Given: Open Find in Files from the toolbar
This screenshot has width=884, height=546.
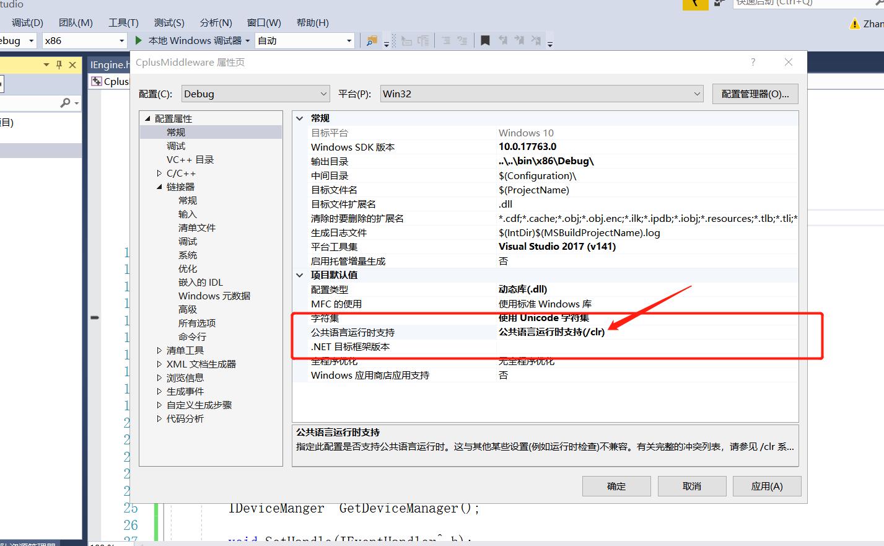Looking at the screenshot, I should pos(372,40).
